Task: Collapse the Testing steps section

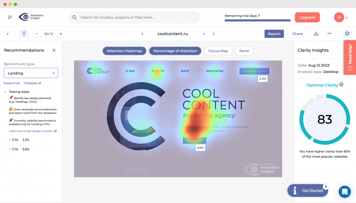Action: [5, 92]
